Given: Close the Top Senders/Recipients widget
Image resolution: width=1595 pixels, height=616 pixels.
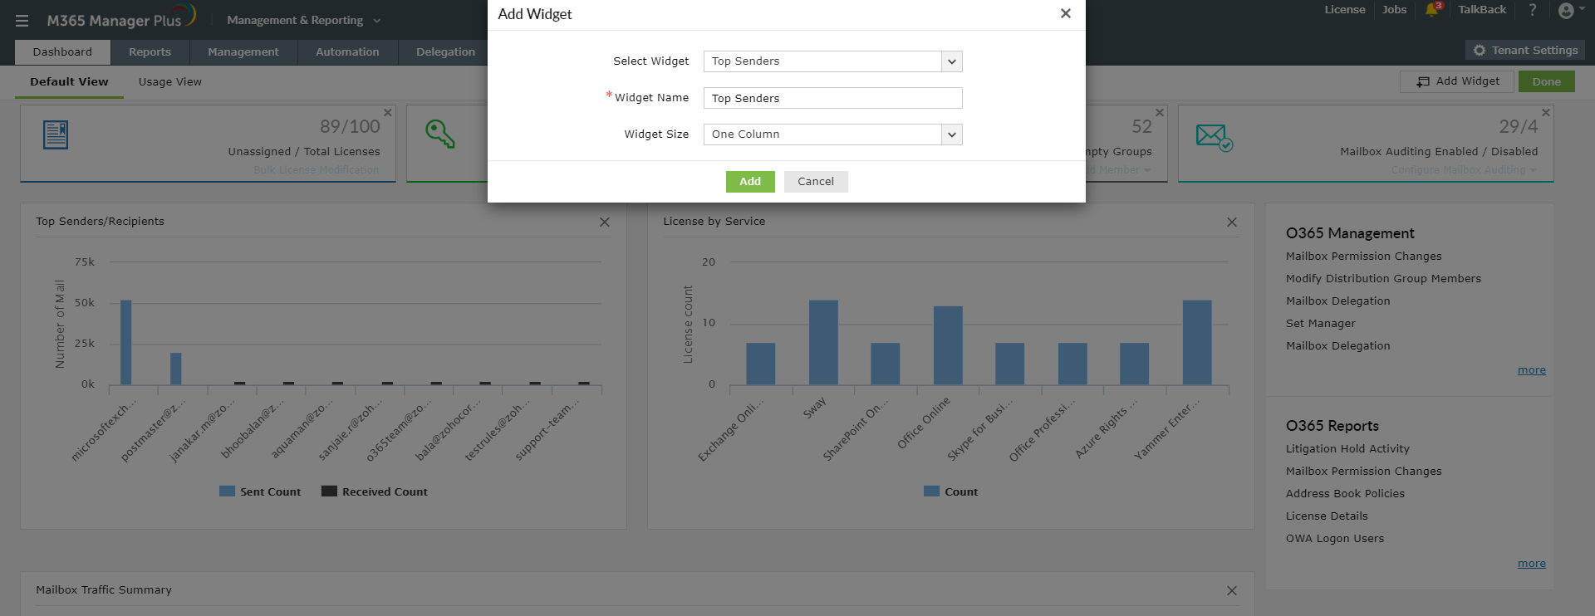Looking at the screenshot, I should [x=605, y=222].
